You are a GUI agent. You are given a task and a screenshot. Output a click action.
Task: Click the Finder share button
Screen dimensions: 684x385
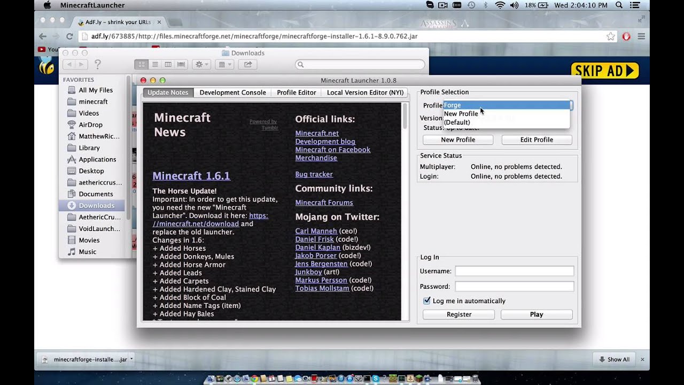(x=248, y=64)
